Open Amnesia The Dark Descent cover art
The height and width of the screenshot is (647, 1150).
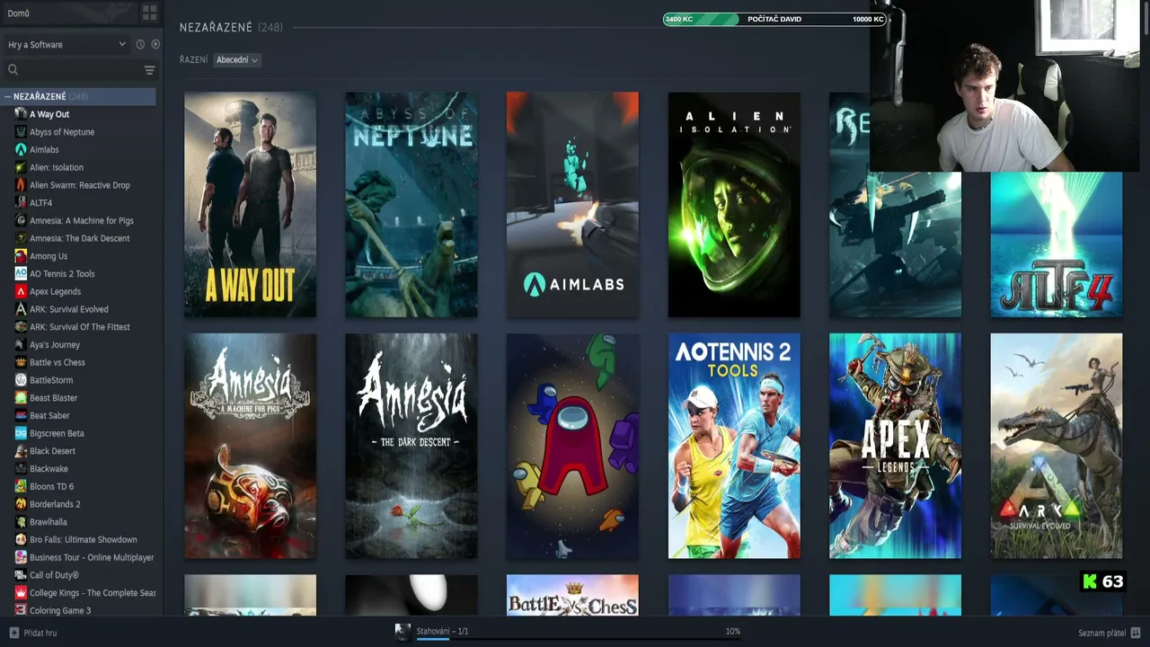coord(411,447)
